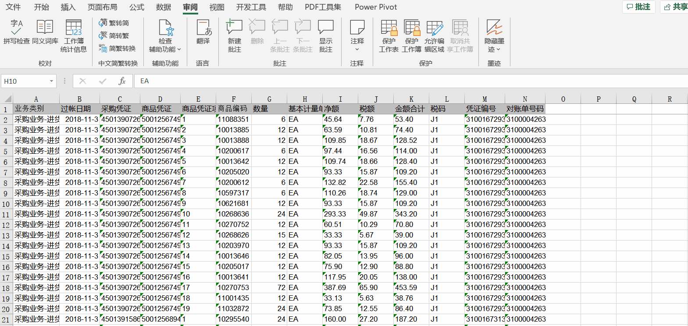This screenshot has width=688, height=326.
Task: Click the Comments (批注) button at top right
Action: [x=638, y=7]
